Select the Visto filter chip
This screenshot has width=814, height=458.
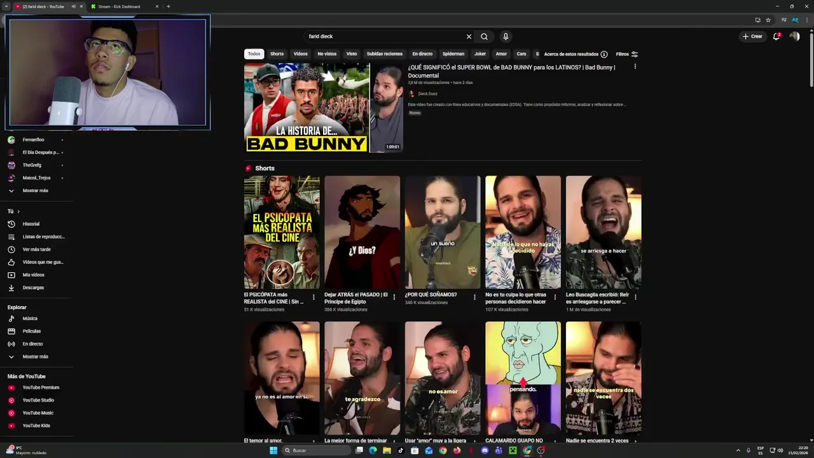(x=352, y=54)
